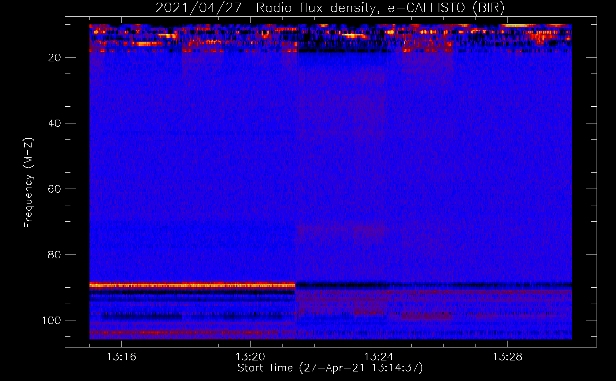Click the 'Frequency (MHZ)' axis label
The height and width of the screenshot is (381, 616).
[29, 183]
